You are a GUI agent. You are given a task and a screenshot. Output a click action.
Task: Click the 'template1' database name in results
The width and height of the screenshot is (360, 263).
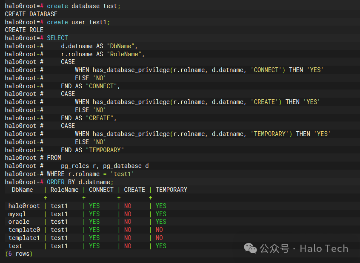(24, 238)
